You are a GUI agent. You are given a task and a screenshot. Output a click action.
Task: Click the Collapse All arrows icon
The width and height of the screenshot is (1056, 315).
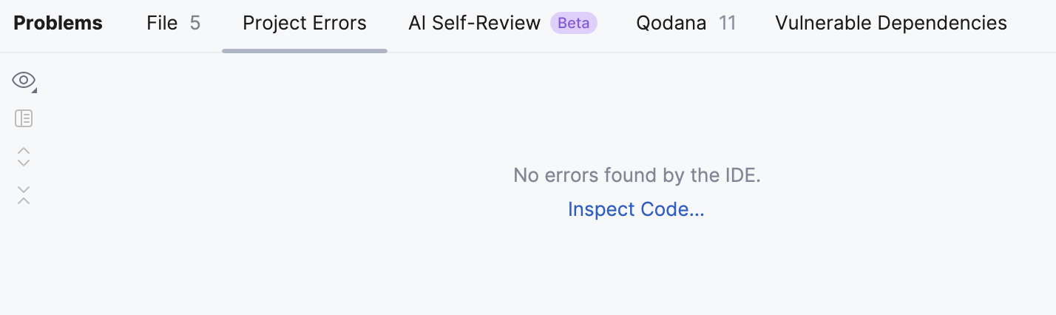(x=24, y=195)
